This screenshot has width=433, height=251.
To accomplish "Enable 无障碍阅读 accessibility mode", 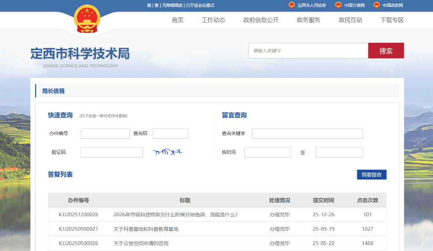I will (x=172, y=6).
